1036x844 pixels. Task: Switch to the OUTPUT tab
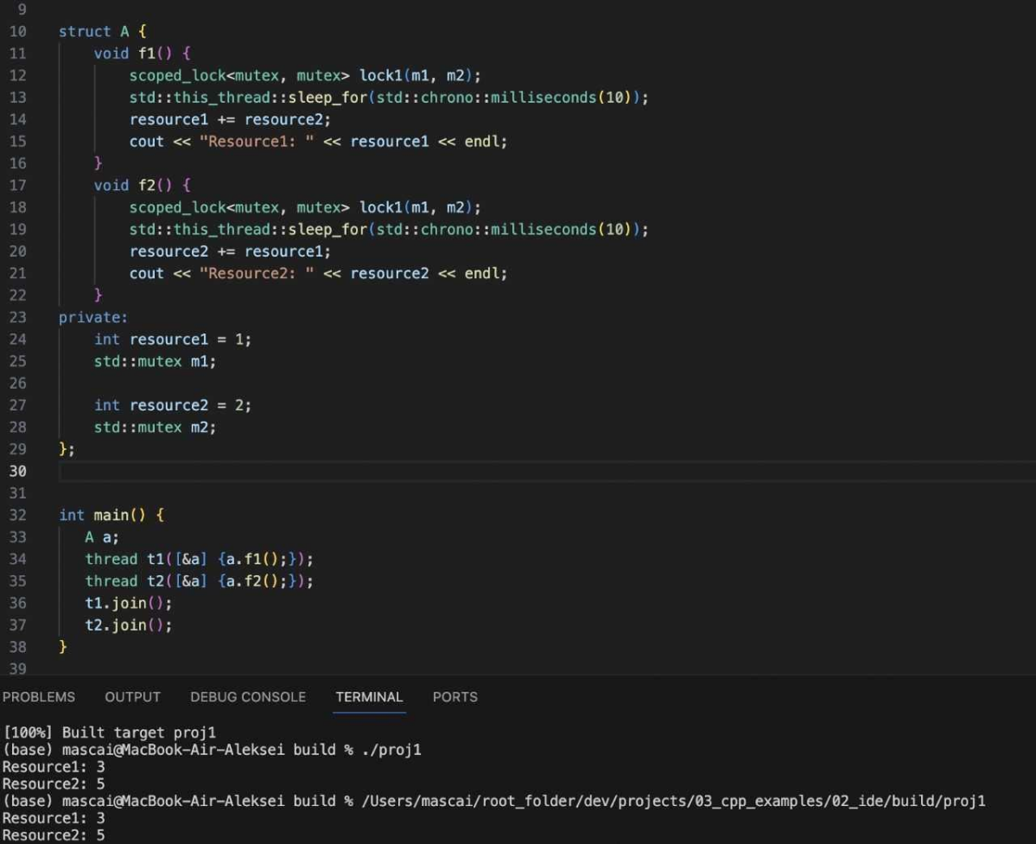(x=132, y=697)
